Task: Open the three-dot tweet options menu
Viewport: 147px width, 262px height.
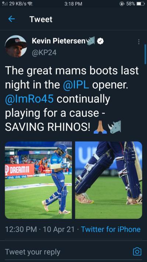Action: pos(139,42)
